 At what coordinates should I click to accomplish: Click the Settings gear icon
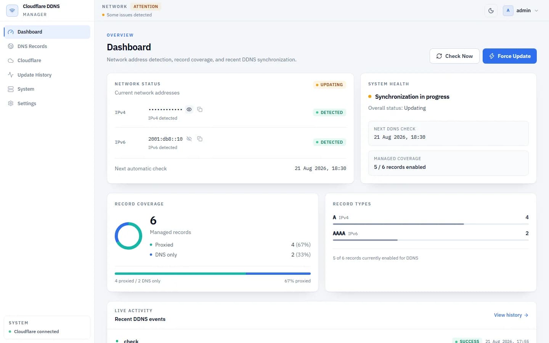[x=11, y=103]
